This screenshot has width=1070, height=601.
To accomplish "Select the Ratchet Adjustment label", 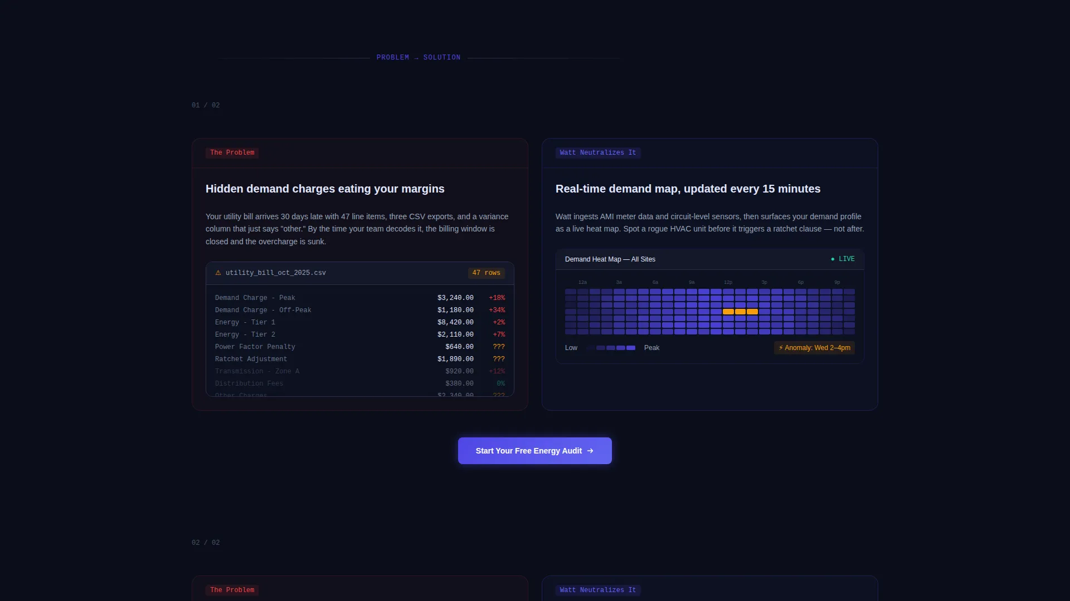I will point(251,359).
